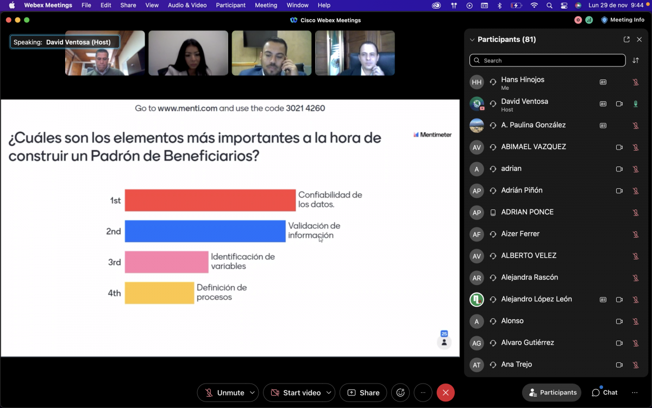Viewport: 652px width, 408px height.
Task: Click David Ventosa's green microphone icon
Action: click(x=635, y=104)
